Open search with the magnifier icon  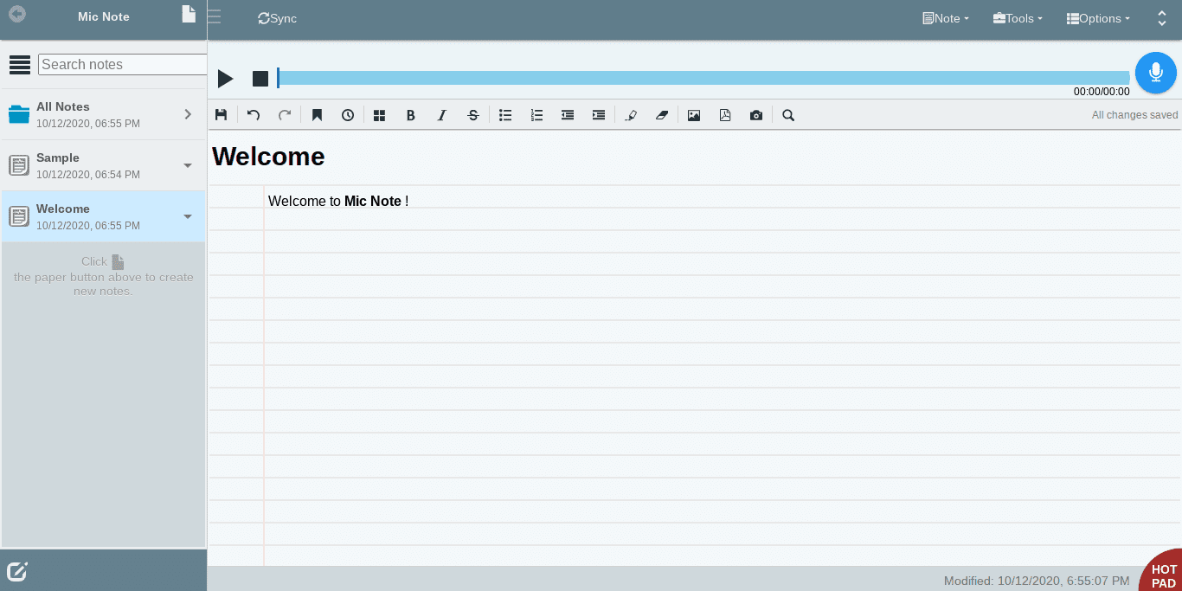(788, 115)
